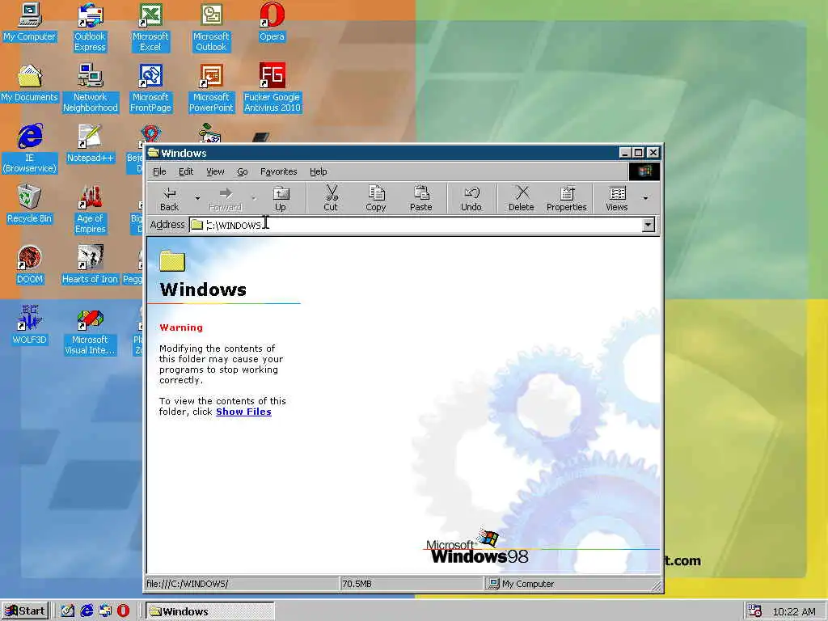Select Microsoft FrontPage desktop shortcut
This screenshot has height=621, width=828.
150,88
